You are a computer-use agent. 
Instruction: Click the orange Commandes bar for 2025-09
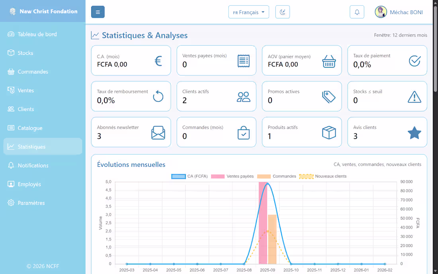coord(272,239)
